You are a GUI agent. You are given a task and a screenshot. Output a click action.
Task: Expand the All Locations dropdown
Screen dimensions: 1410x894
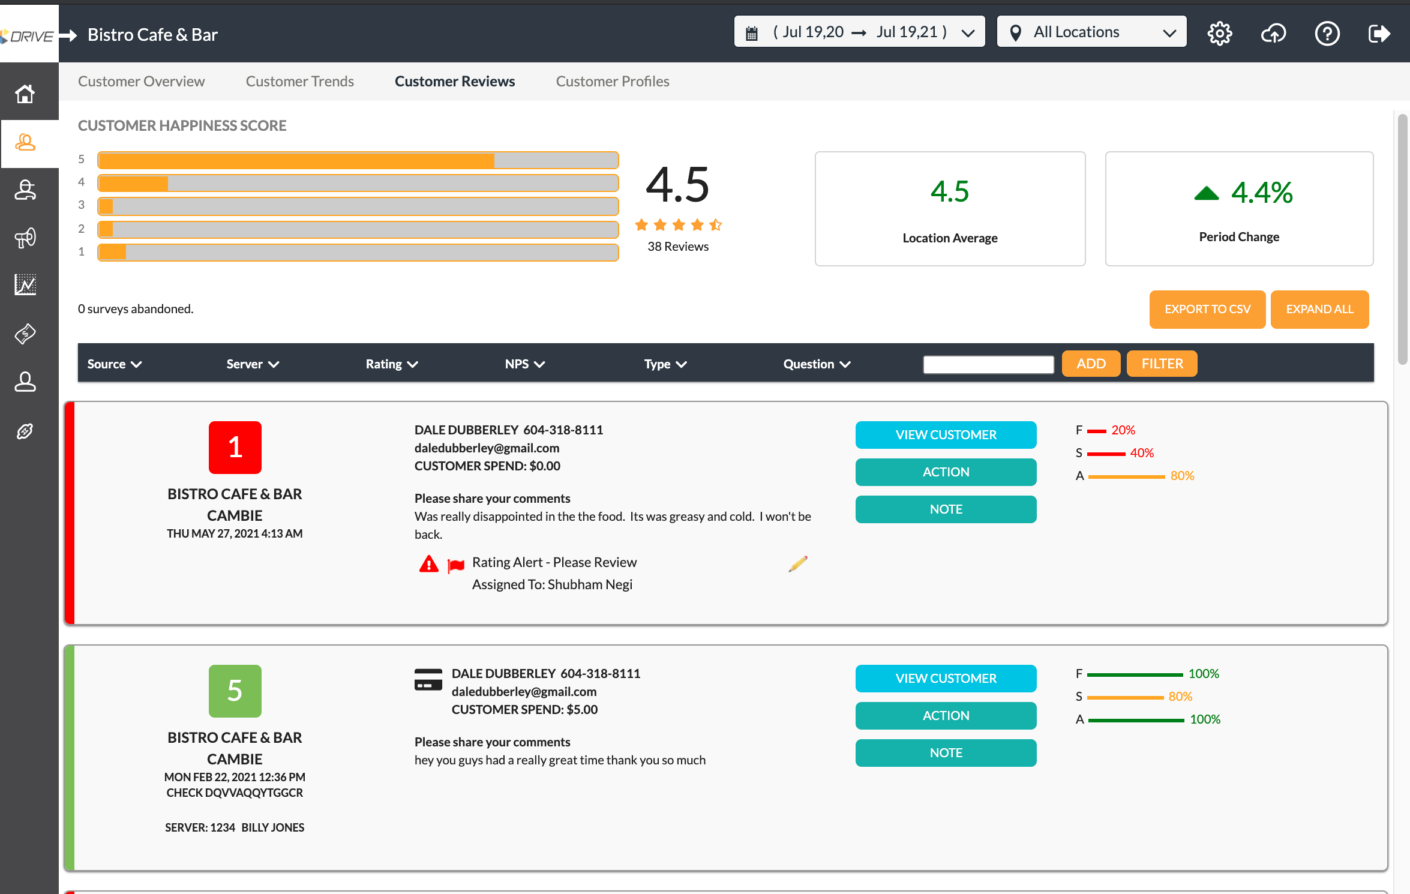pyautogui.click(x=1091, y=32)
